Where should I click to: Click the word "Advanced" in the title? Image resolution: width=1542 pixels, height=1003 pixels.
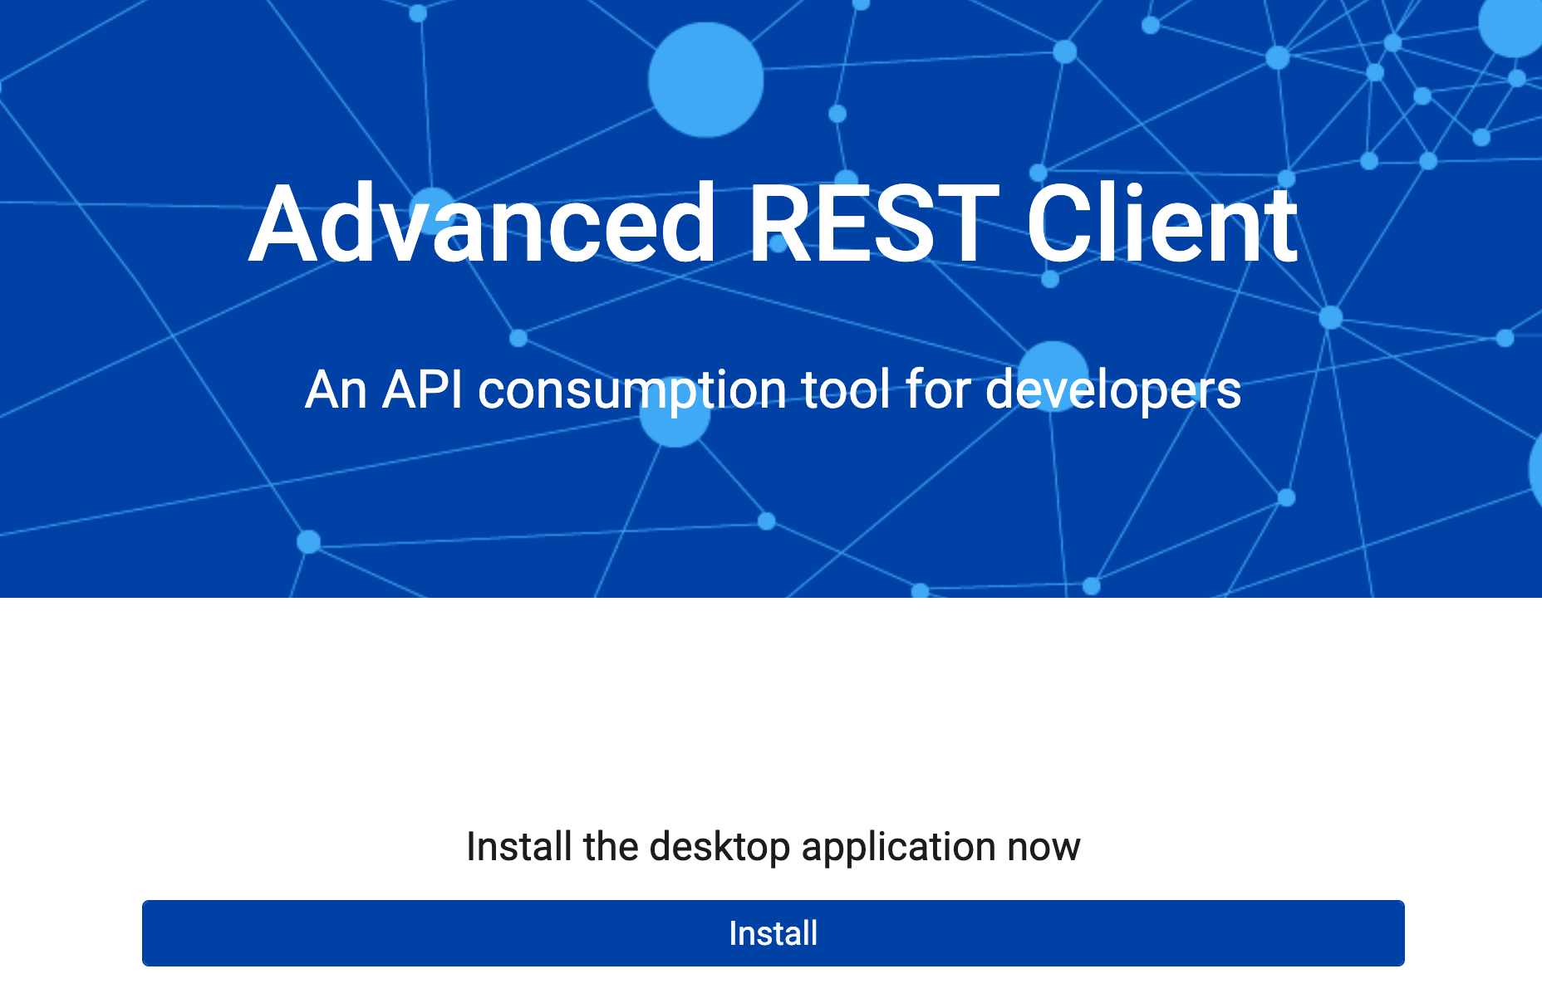click(482, 224)
